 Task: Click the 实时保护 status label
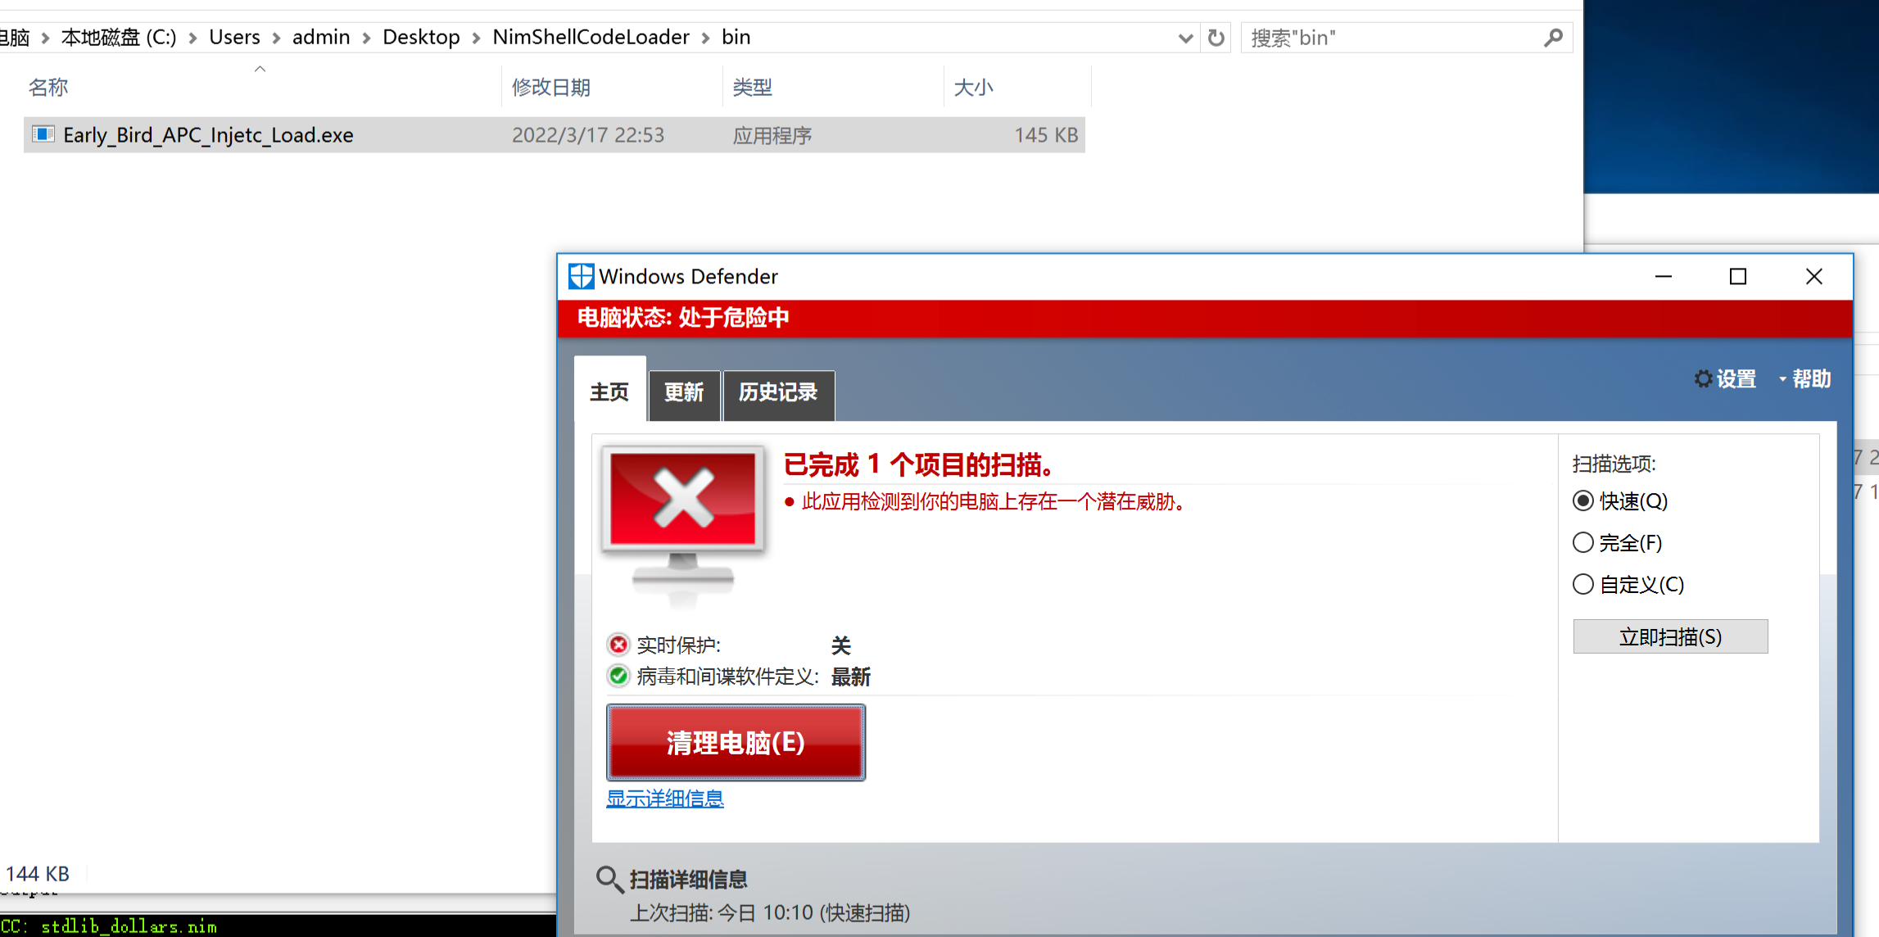pos(678,645)
